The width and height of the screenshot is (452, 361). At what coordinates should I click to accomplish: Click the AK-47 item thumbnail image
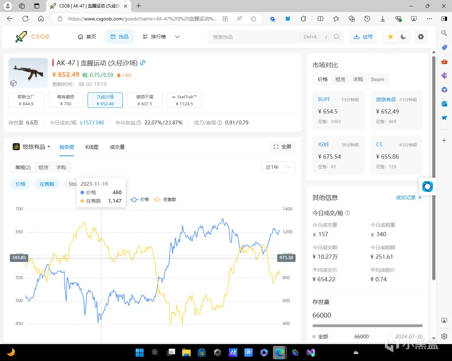(x=28, y=73)
